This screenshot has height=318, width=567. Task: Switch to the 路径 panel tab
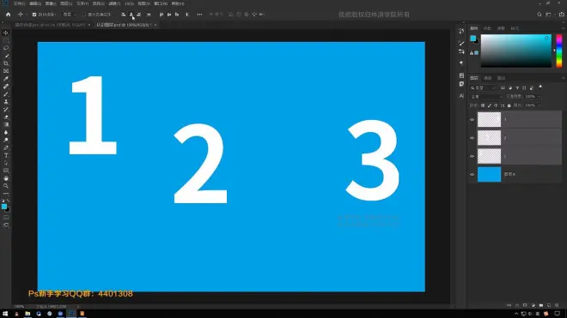tap(501, 78)
